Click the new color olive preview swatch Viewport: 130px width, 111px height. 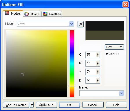coord(105,35)
